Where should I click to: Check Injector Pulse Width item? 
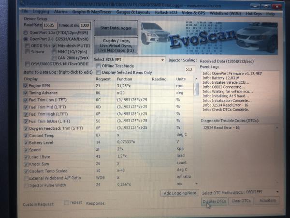tap(26, 186)
